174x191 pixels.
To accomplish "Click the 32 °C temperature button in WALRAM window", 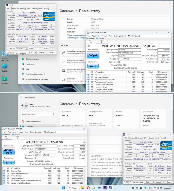I will (9, 163).
